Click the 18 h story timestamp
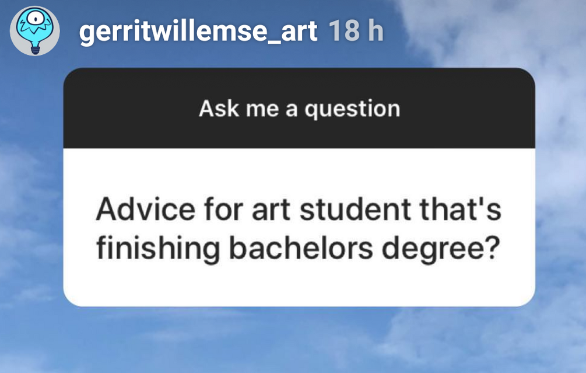 (356, 31)
